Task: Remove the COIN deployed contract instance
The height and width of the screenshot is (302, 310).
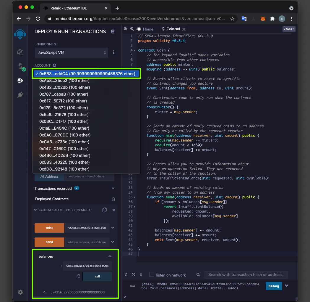Action: click(x=114, y=210)
